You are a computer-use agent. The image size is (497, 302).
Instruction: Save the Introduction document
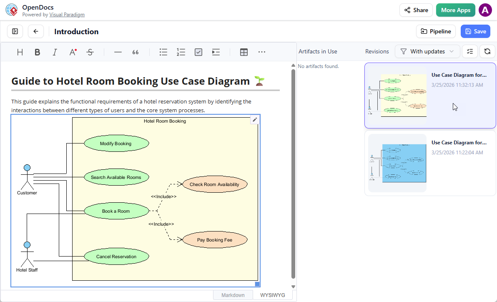tap(475, 31)
